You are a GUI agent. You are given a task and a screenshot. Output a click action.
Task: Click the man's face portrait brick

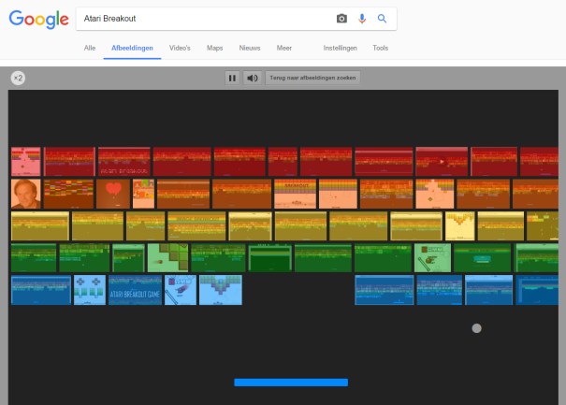pos(26,194)
